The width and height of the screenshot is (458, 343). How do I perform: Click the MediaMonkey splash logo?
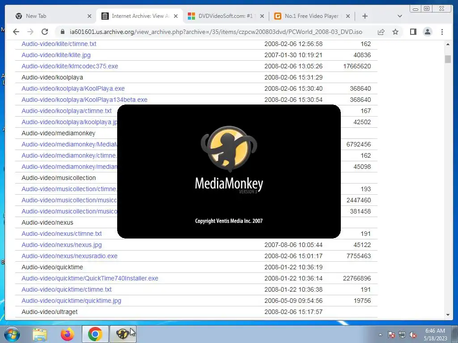[x=229, y=149]
